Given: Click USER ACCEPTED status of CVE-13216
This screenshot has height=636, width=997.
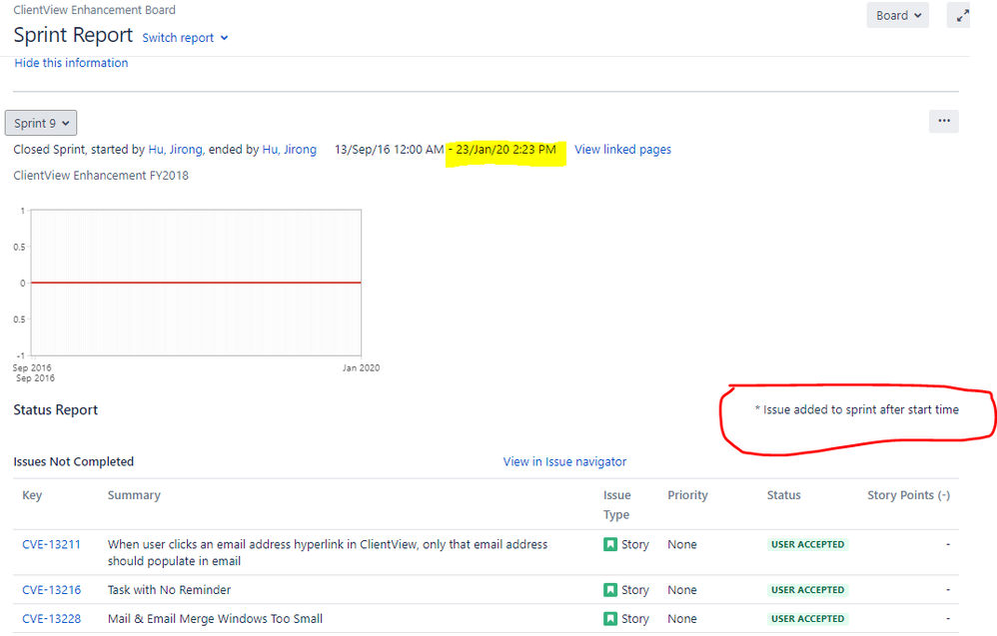Looking at the screenshot, I should tap(807, 590).
